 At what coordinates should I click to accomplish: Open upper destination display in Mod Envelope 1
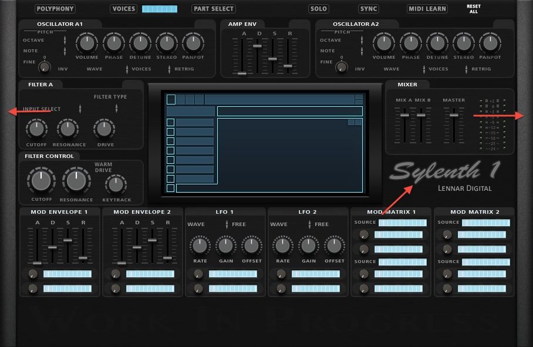click(x=68, y=274)
